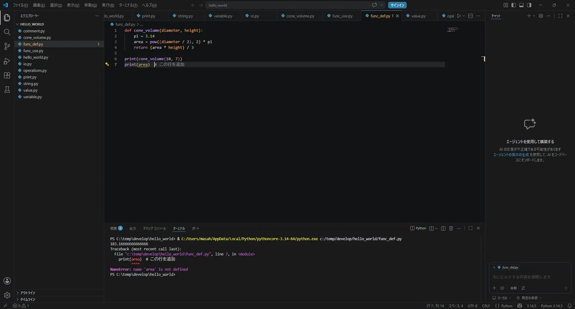Viewport: 575px width, 309px height.
Task: Maximize the chat panel
Action: (560, 16)
